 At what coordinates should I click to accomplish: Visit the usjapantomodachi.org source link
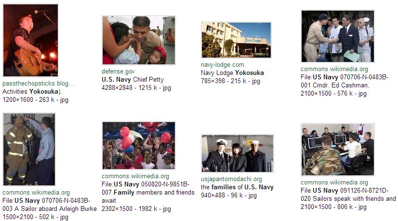tap(231, 179)
